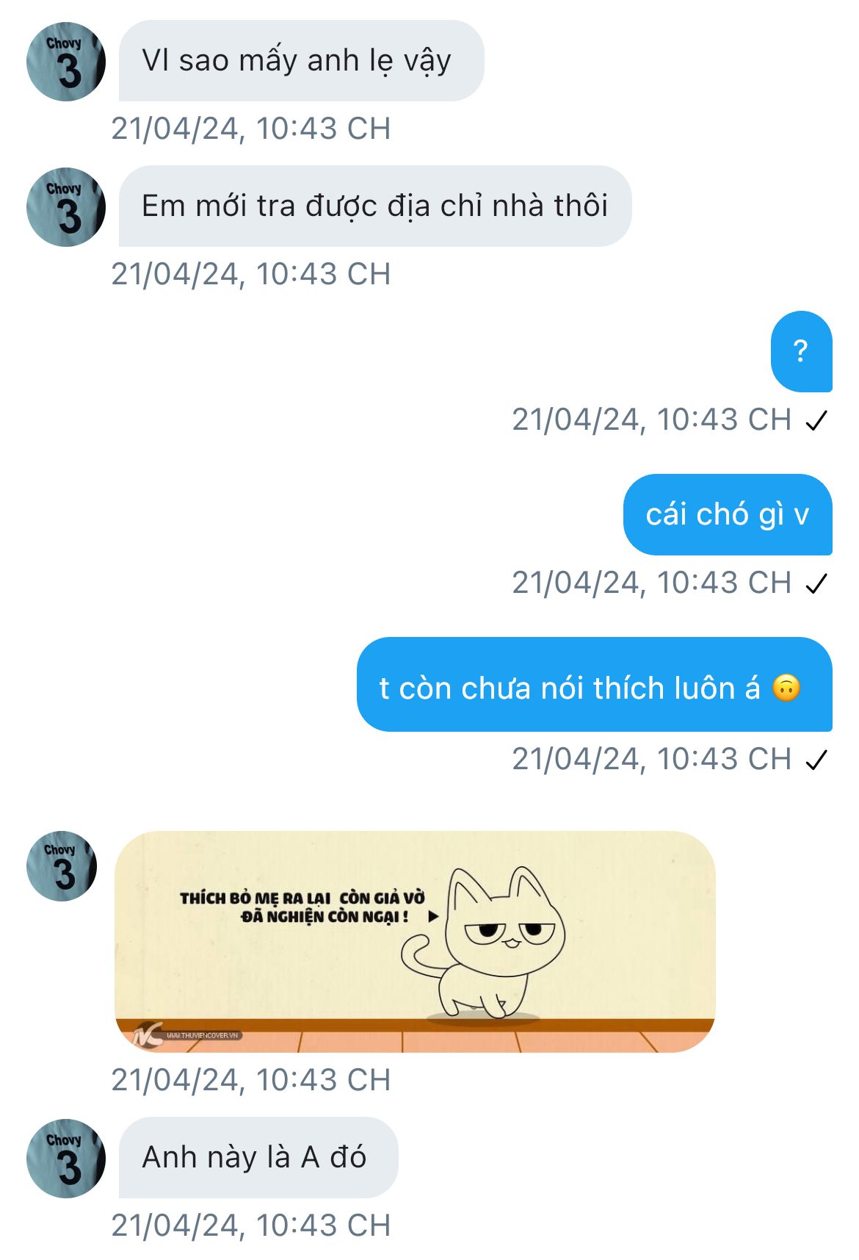Tap the play arrow inside the cat image
This screenshot has width=859, height=1260.
tap(433, 916)
